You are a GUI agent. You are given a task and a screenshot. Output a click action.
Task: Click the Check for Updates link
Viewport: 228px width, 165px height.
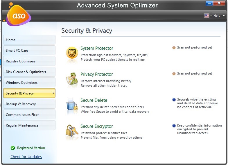[x=26, y=157]
